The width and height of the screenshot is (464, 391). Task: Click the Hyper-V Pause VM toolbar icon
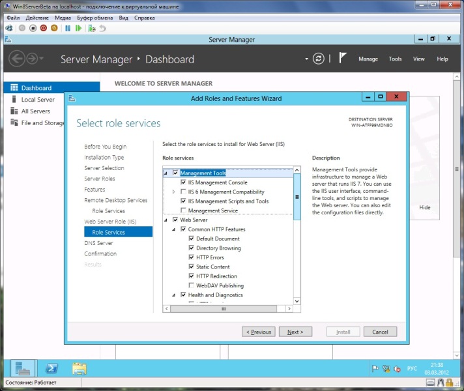(68, 28)
